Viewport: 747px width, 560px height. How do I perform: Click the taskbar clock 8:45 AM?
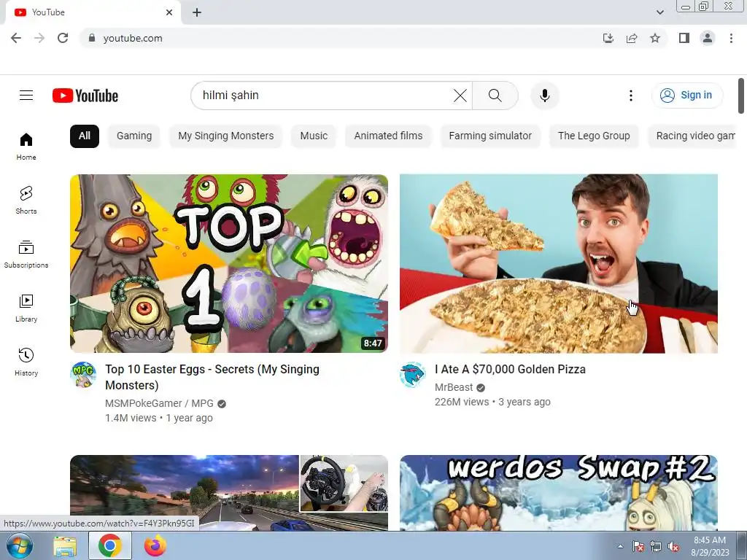coord(710,546)
